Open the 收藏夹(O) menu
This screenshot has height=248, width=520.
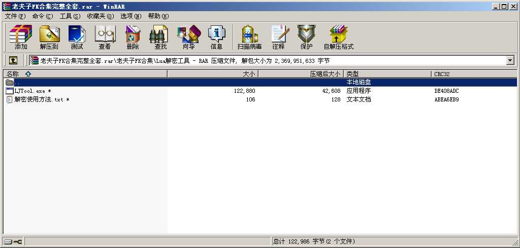101,16
